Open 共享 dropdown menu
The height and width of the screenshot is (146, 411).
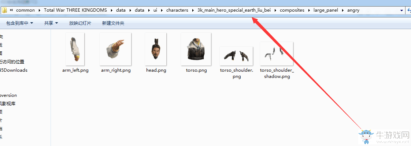pos(51,23)
